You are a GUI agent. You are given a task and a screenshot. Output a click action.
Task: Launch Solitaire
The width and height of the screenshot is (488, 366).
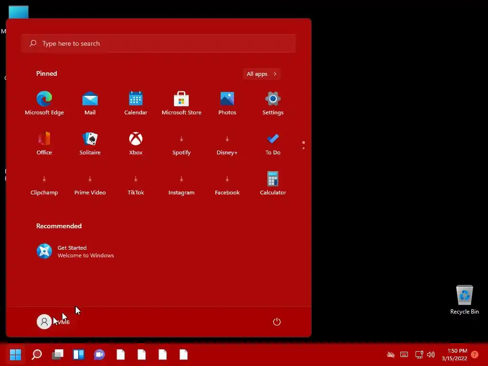pos(90,143)
